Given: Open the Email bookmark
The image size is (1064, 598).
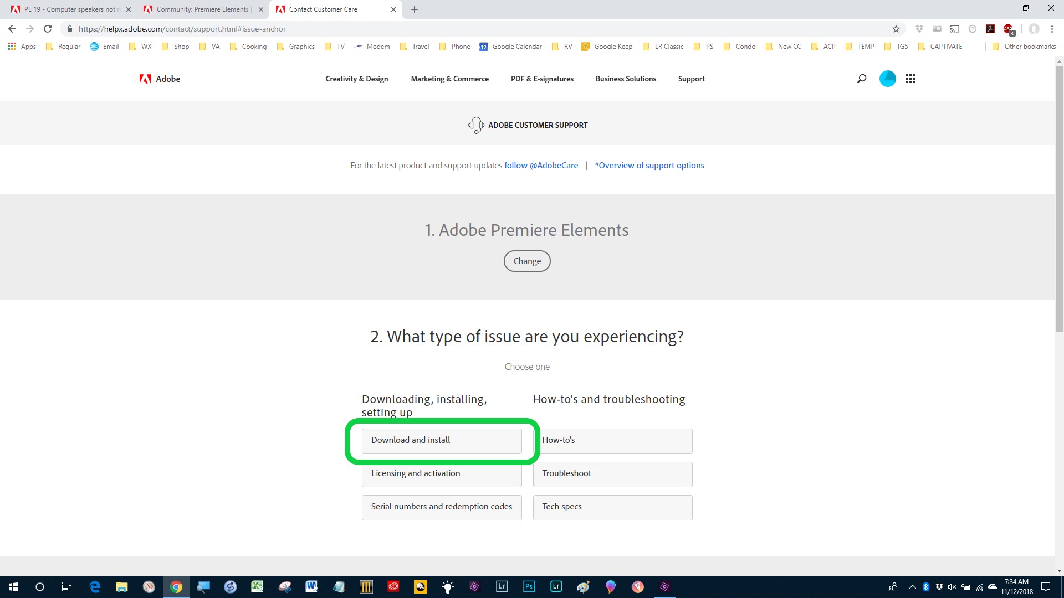Looking at the screenshot, I should click(x=104, y=47).
